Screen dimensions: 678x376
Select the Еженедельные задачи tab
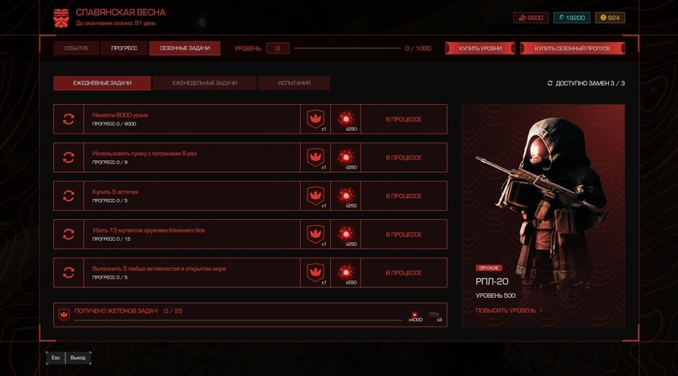click(x=204, y=83)
